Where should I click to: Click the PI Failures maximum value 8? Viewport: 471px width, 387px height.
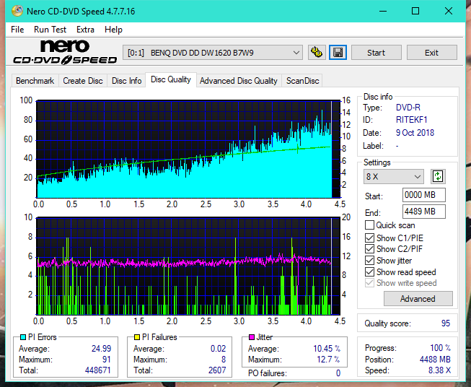(224, 359)
